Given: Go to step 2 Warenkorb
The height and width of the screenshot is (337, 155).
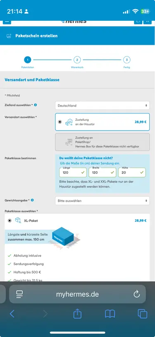Looking at the screenshot, I should click(x=77, y=60).
